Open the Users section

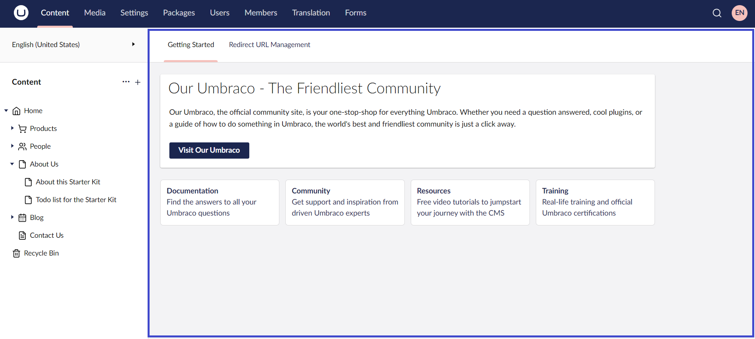(x=220, y=13)
